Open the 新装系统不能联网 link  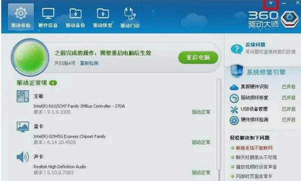[254, 148]
